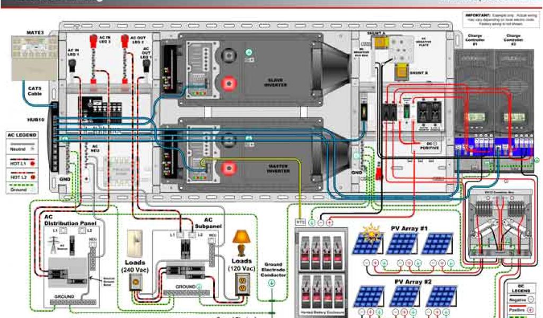Viewport: 543px width, 318px height.
Task: Click the Ground Electrode Conductor ground symbol
Action: point(272,284)
